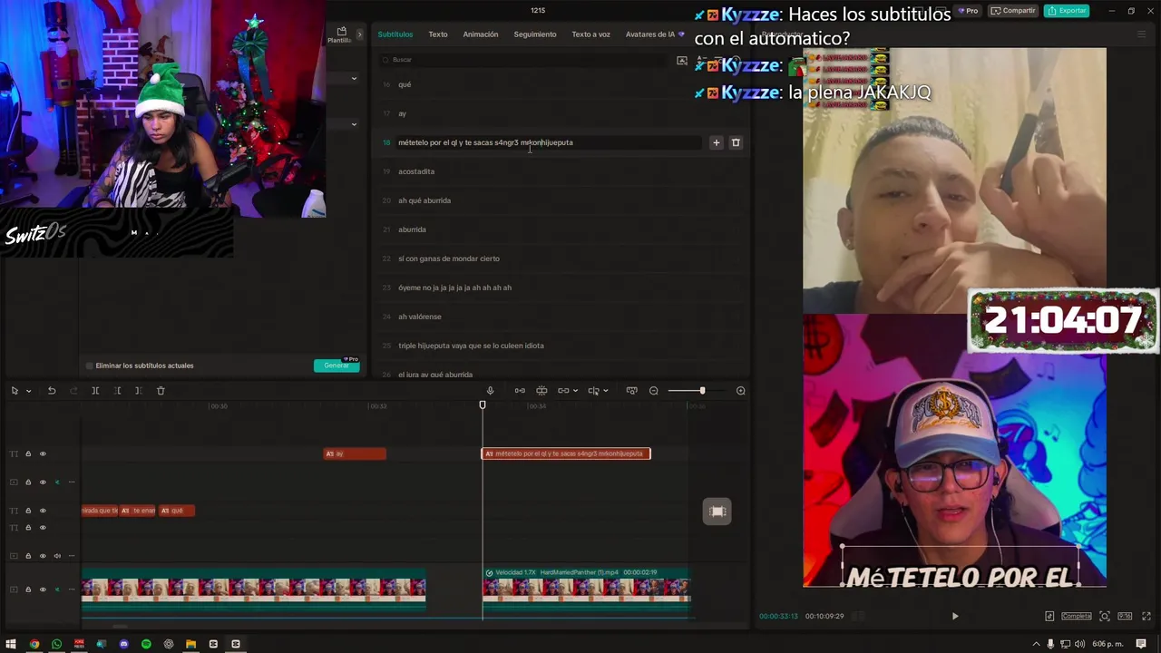Hide the top text track with eye icon

coord(43,453)
